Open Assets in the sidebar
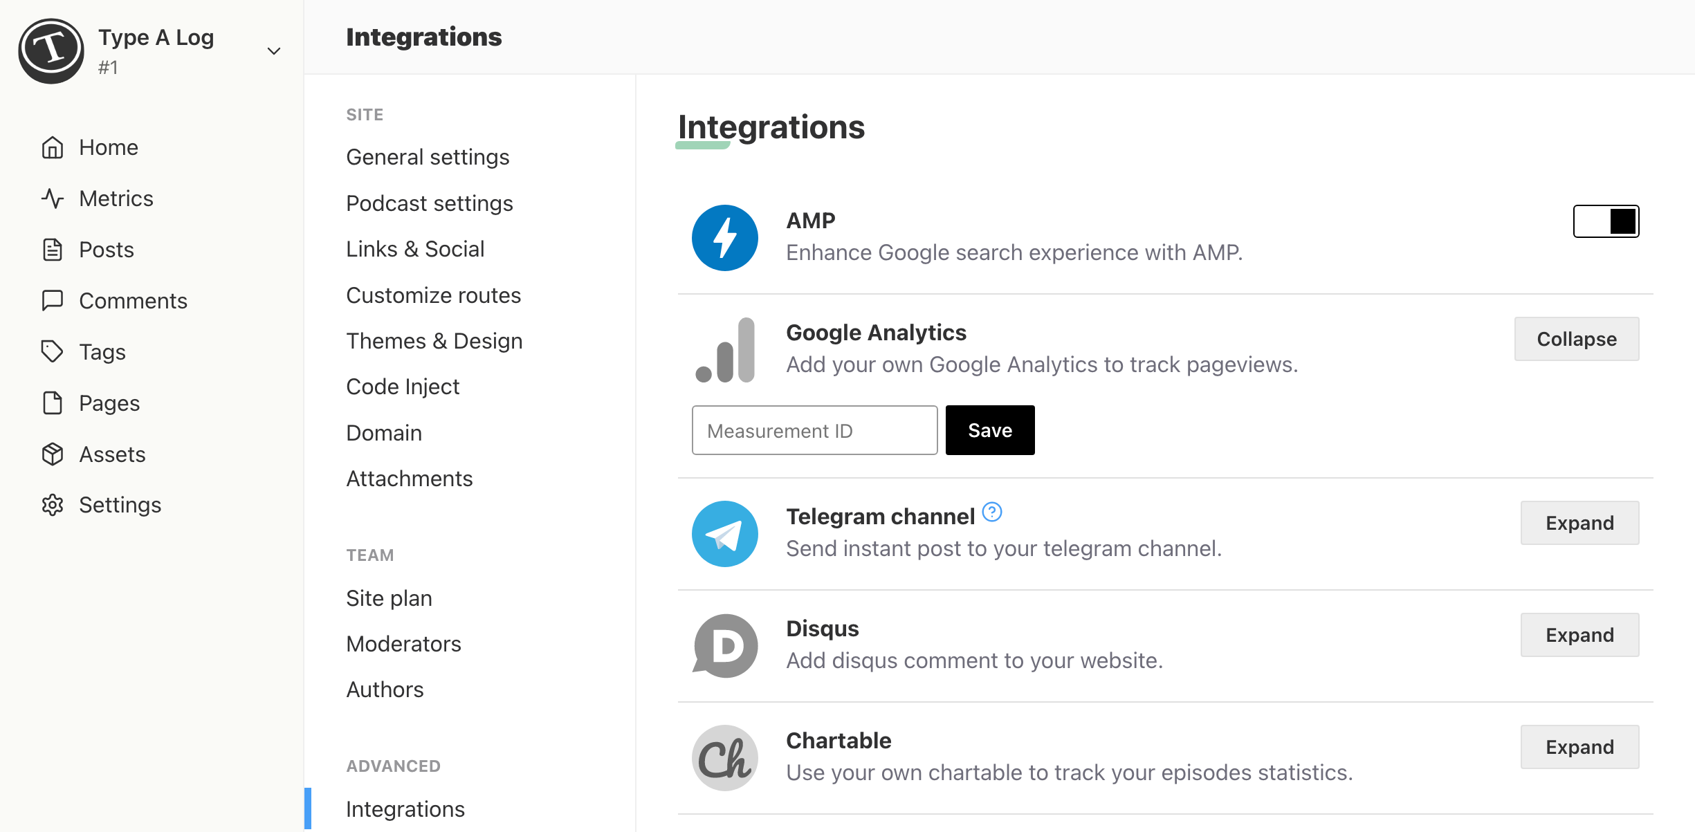Image resolution: width=1695 pixels, height=832 pixels. pyautogui.click(x=112, y=454)
